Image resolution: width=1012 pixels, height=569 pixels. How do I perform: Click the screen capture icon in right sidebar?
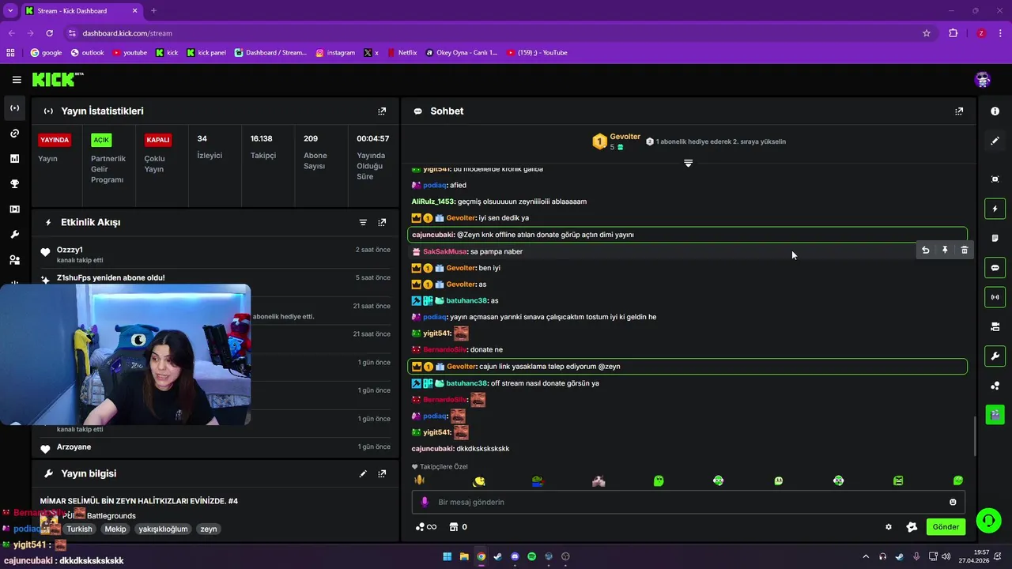click(x=995, y=179)
